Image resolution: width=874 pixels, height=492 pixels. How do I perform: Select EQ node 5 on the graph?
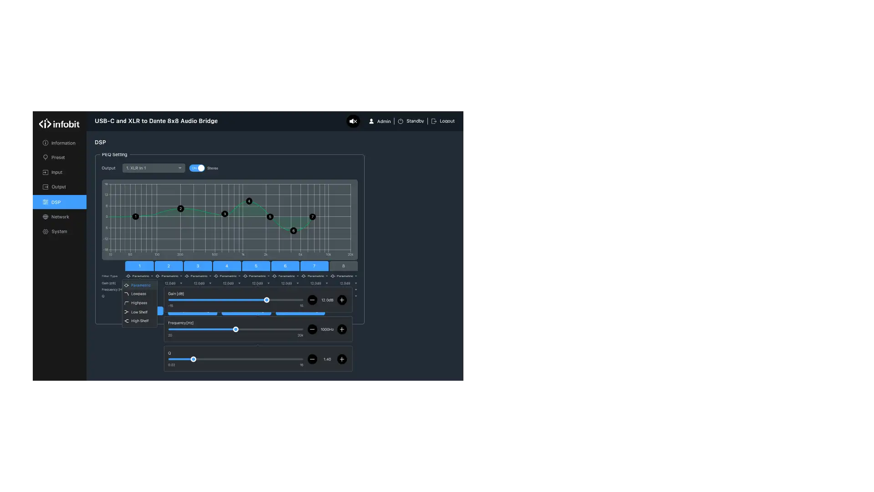[x=270, y=217]
